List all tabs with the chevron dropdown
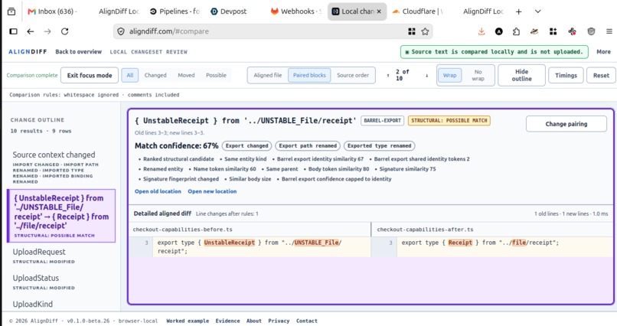Image resolution: width=617 pixels, height=326 pixels. click(537, 11)
